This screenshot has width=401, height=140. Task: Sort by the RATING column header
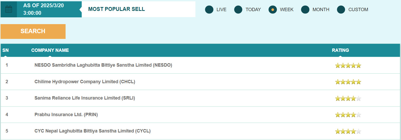(340, 50)
